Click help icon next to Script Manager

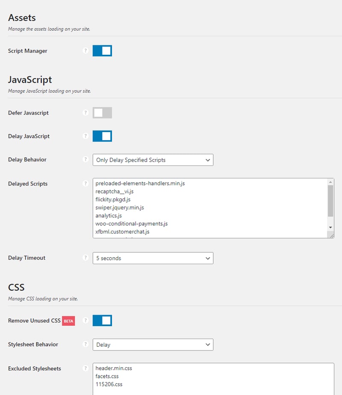[85, 51]
